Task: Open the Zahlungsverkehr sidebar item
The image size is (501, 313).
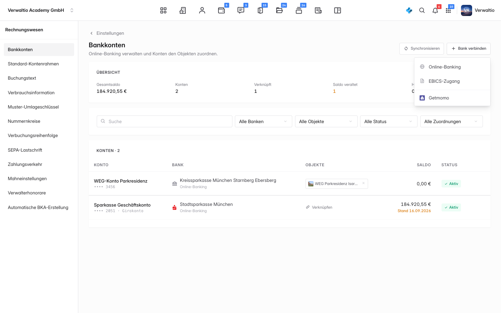Action: pyautogui.click(x=39, y=164)
